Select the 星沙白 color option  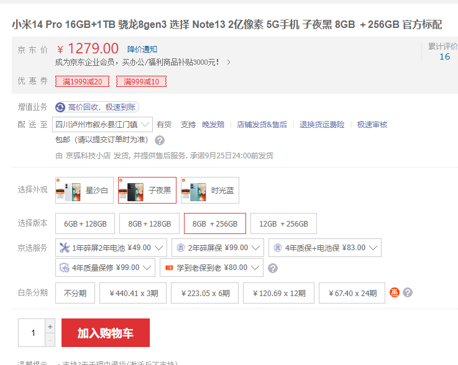point(85,190)
